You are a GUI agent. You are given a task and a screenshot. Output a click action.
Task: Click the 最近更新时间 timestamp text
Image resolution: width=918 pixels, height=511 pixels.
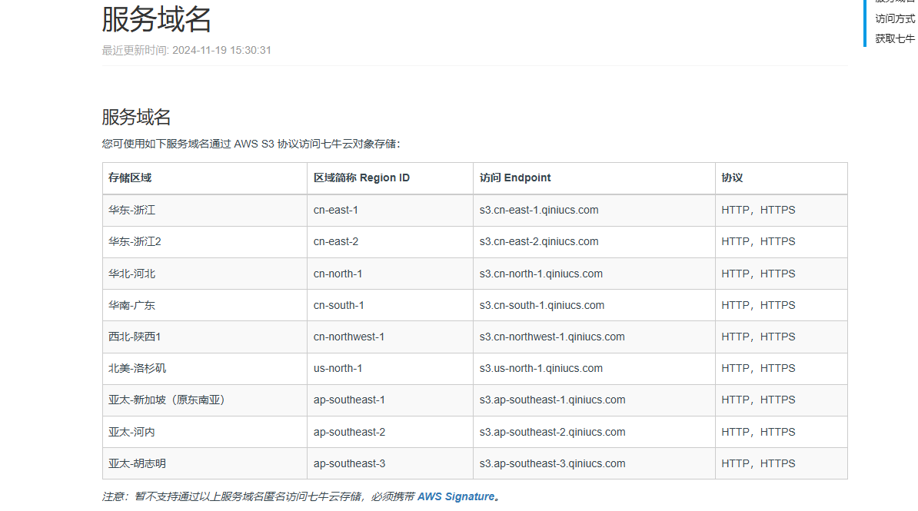point(186,51)
